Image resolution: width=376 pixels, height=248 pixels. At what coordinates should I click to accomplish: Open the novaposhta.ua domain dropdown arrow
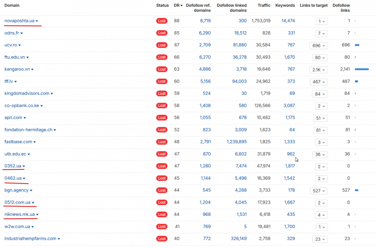point(37,21)
